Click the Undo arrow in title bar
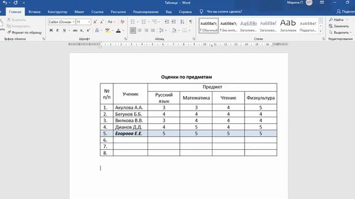355x199 pixels. pos(5,3)
